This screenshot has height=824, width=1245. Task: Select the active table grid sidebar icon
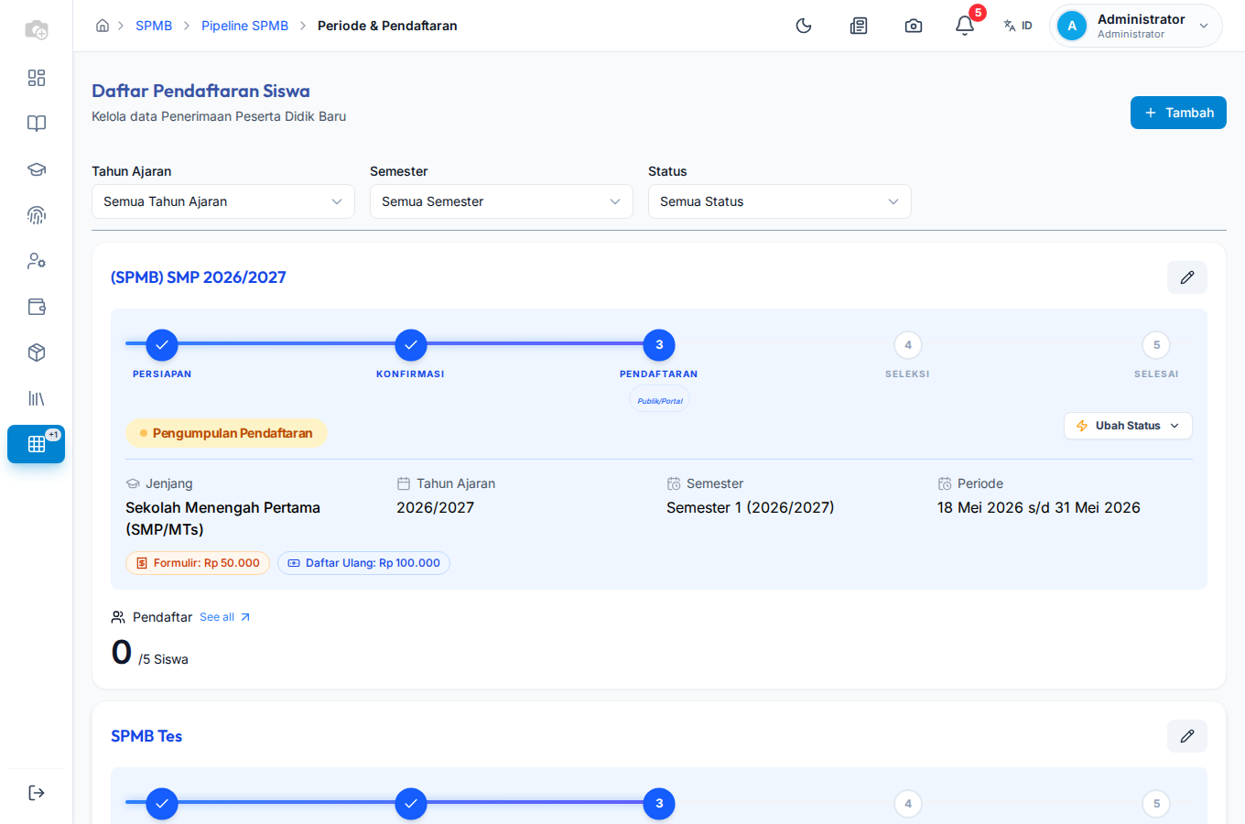click(37, 444)
